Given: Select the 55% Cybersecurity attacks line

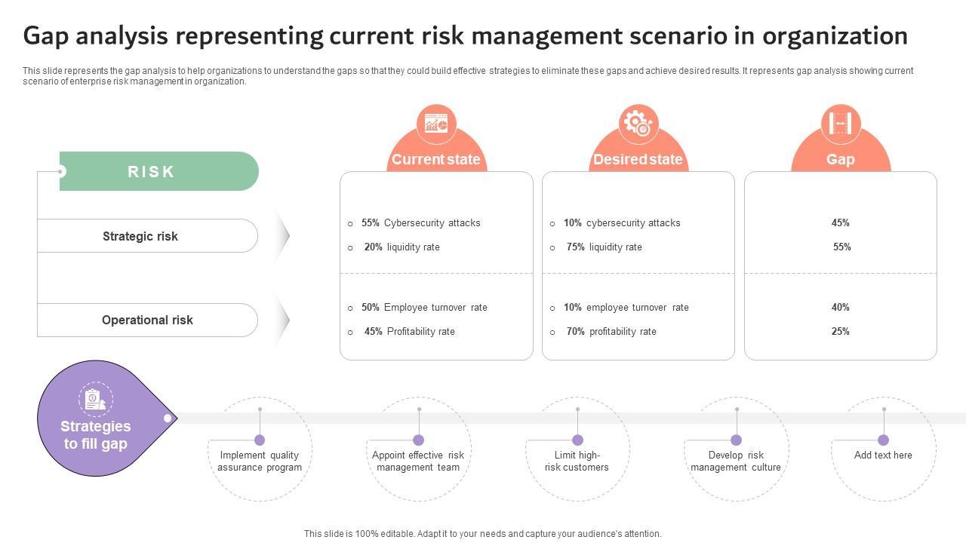Looking at the screenshot, I should [421, 223].
